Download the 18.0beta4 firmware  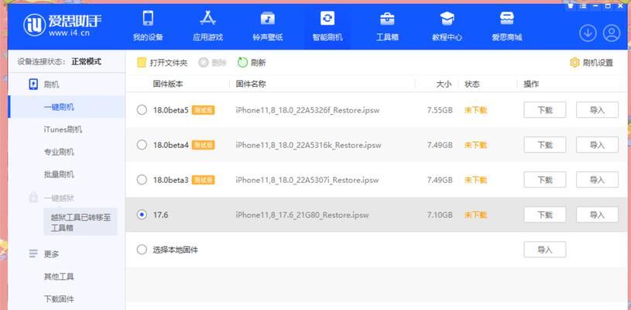coord(545,145)
